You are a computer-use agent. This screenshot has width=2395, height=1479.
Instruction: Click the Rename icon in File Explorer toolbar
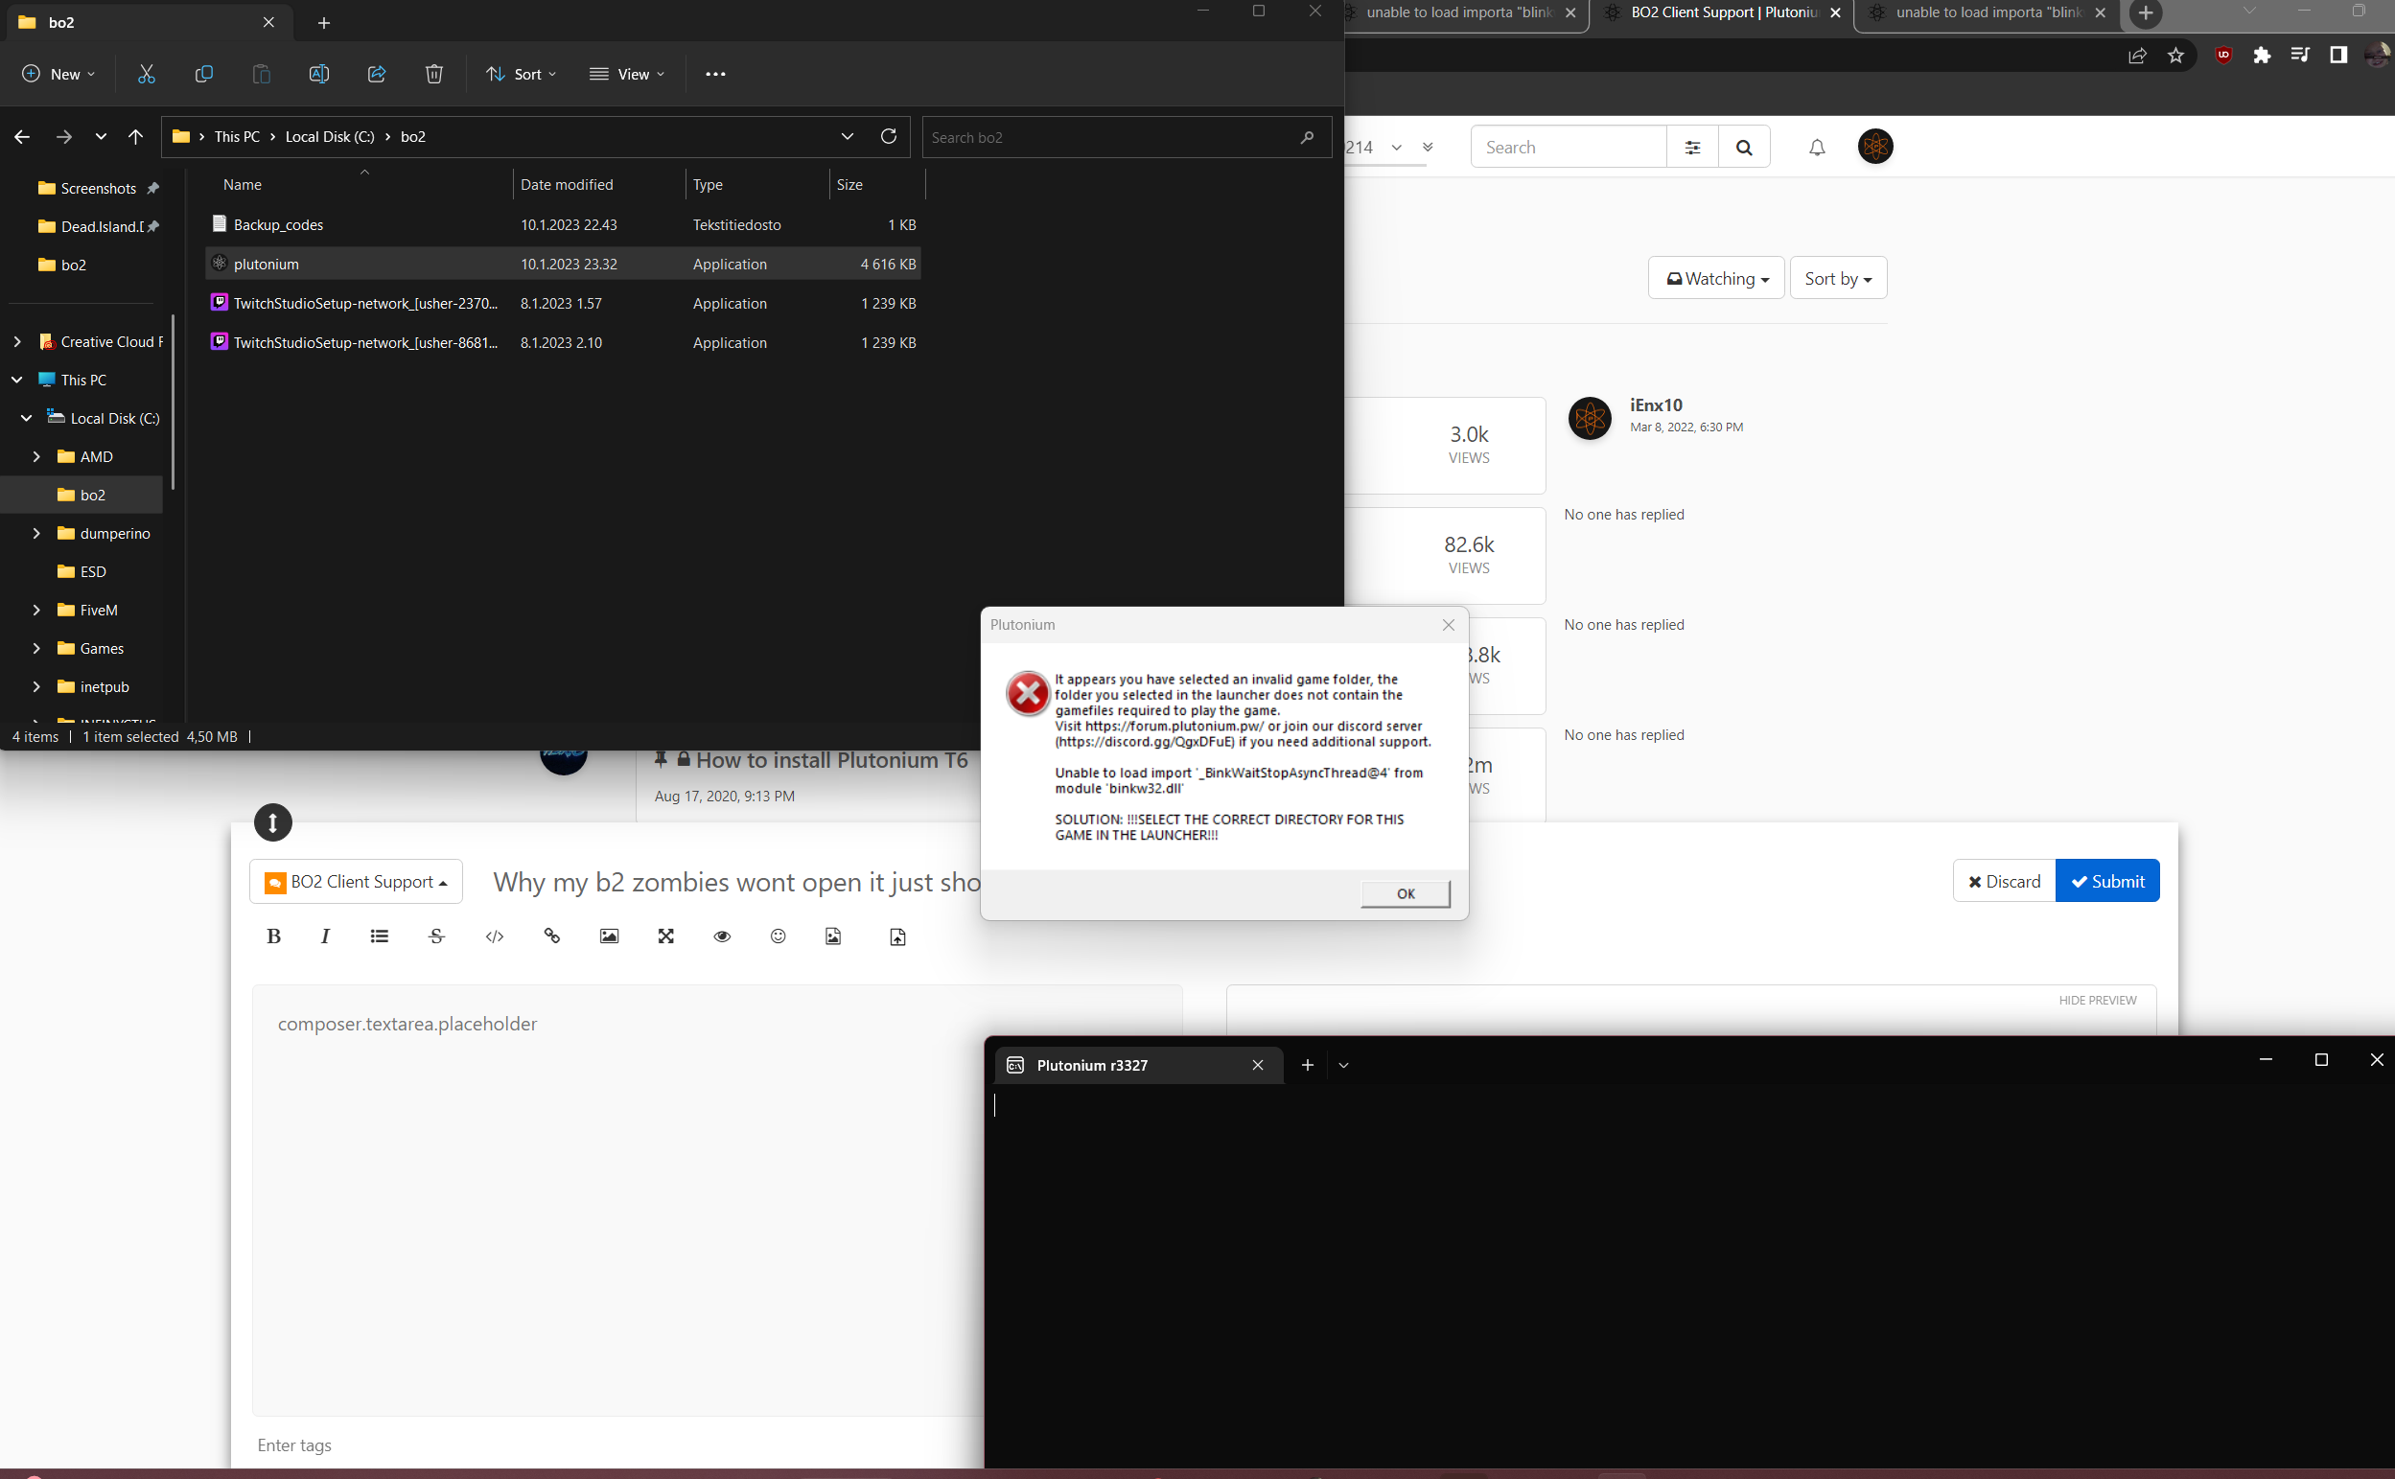pyautogui.click(x=319, y=75)
